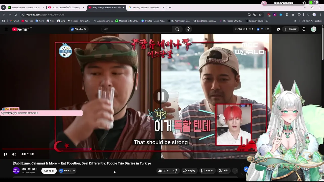Screen dimensions: 324x182
Task: Click the Remix button
Action: coord(65,171)
